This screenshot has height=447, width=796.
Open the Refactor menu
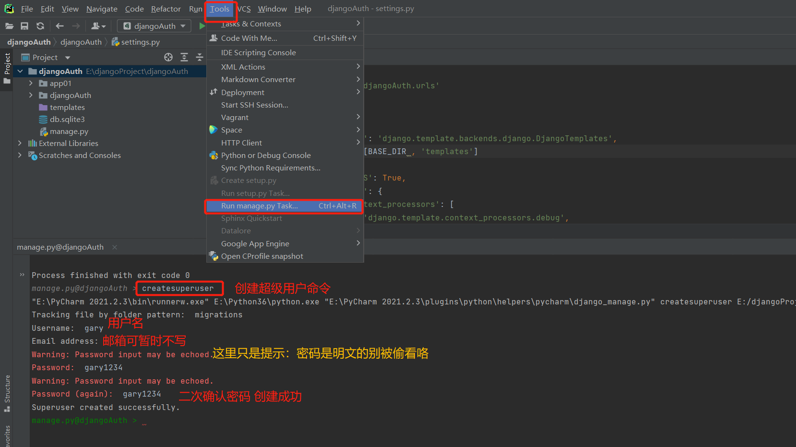click(x=166, y=9)
